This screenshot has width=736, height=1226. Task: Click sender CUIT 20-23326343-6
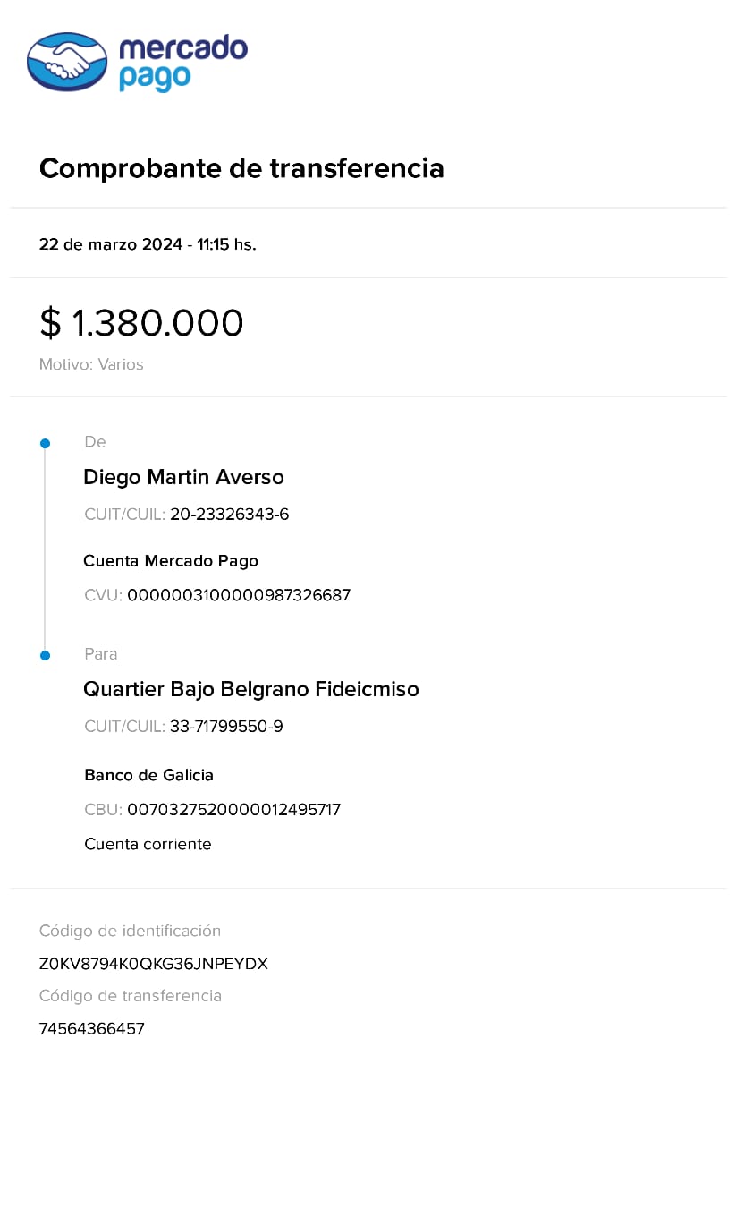tap(229, 515)
